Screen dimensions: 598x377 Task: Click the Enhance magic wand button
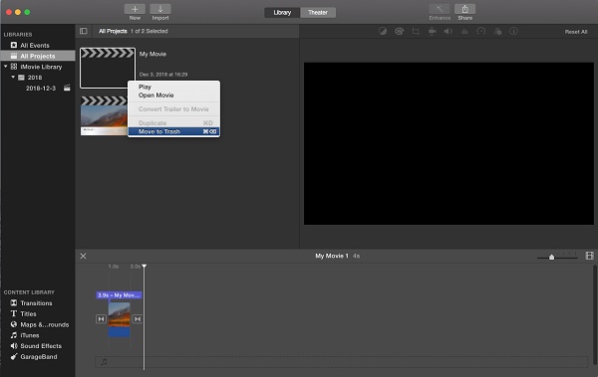[440, 9]
